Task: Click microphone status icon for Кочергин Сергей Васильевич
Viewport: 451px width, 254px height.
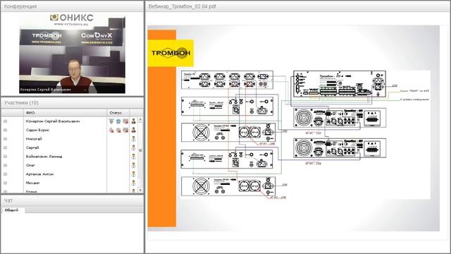Action: click(x=111, y=121)
